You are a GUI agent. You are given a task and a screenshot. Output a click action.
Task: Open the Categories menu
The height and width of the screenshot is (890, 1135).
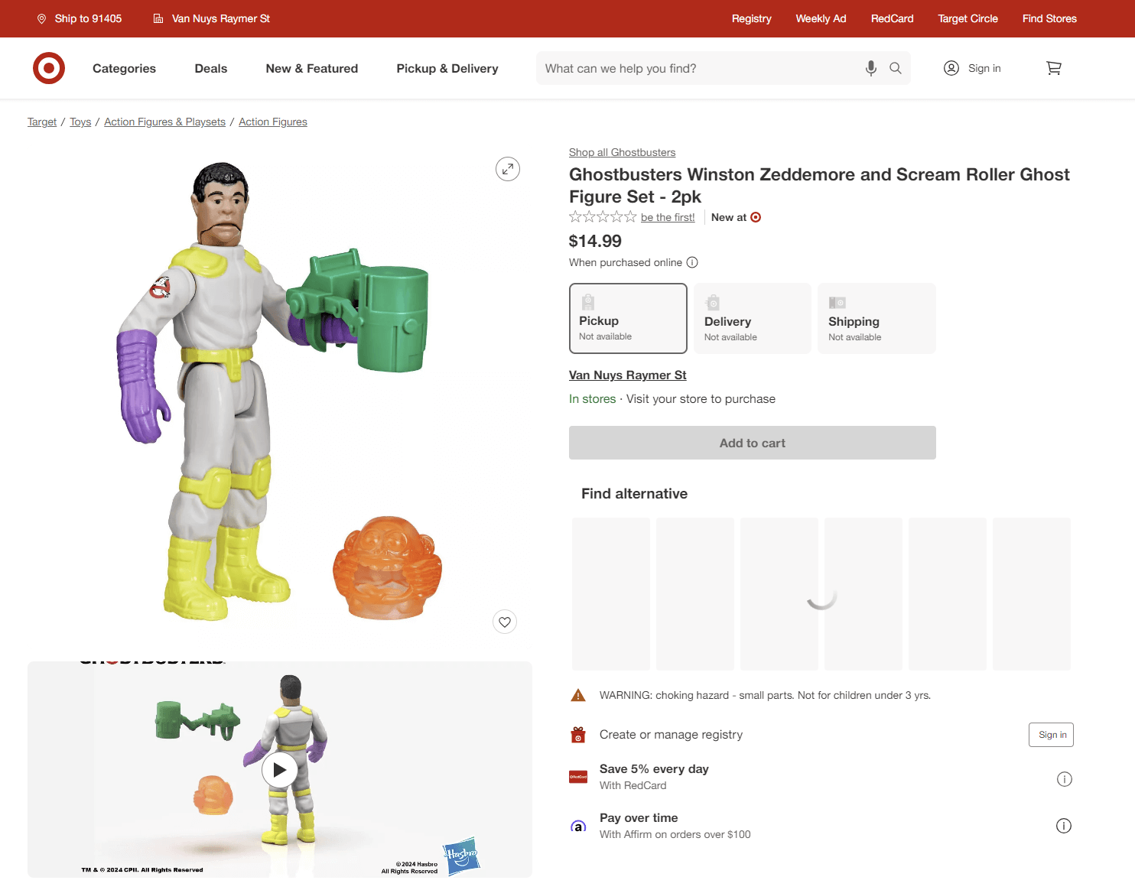(x=124, y=68)
